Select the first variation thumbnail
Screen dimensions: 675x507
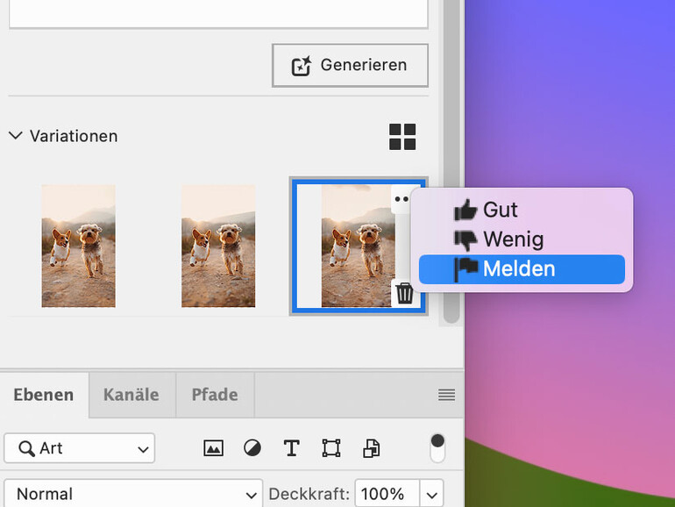78,246
